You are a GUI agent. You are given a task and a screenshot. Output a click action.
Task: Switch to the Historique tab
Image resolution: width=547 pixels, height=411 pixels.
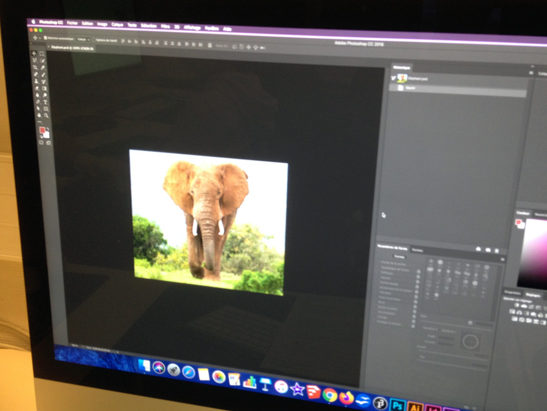click(401, 68)
